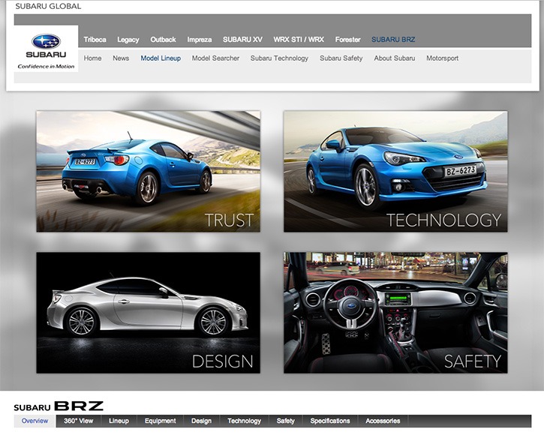Open the Design tab in BRZ bar
The image size is (544, 438).
coord(201,421)
